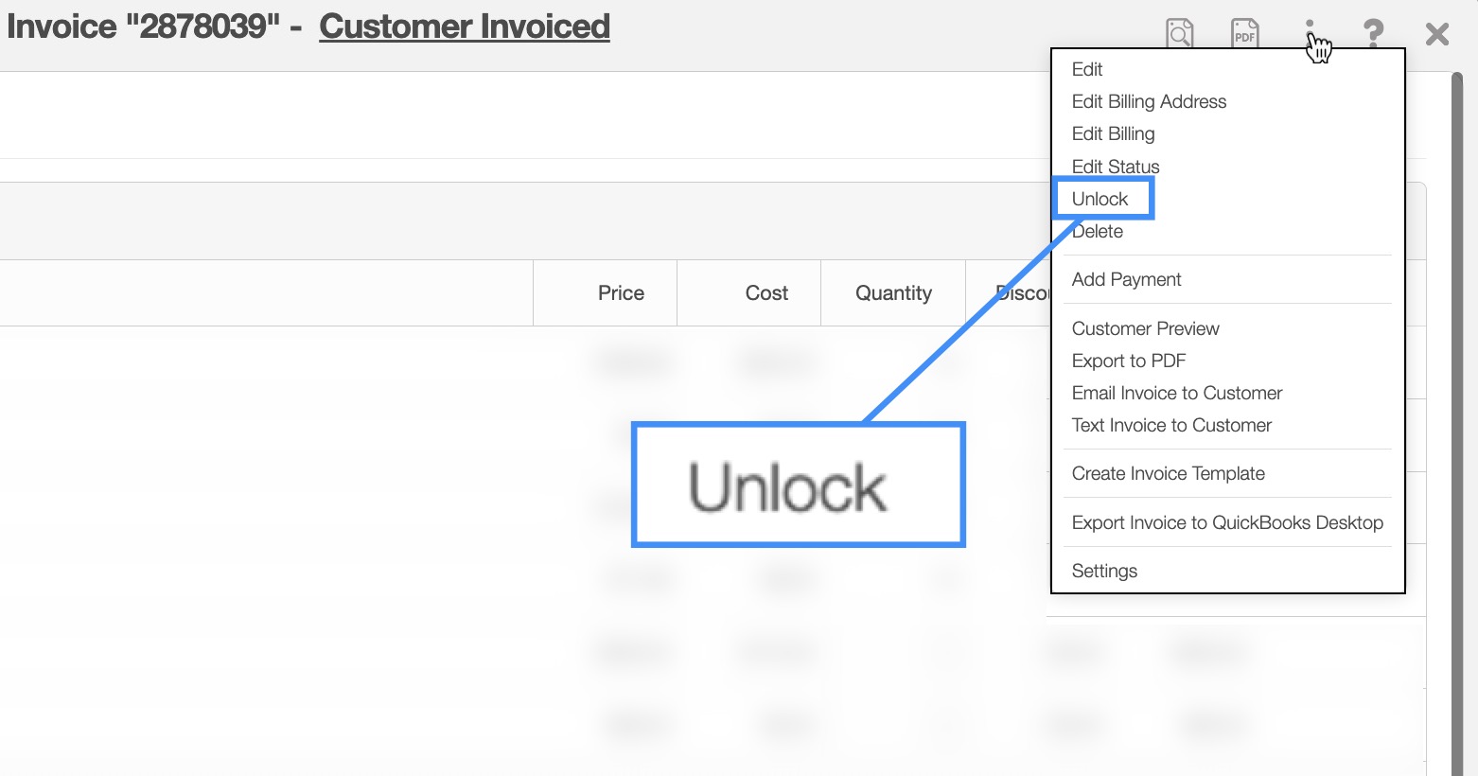1478x776 pixels.
Task: Select Edit from the invoice menu
Action: [1087, 69]
